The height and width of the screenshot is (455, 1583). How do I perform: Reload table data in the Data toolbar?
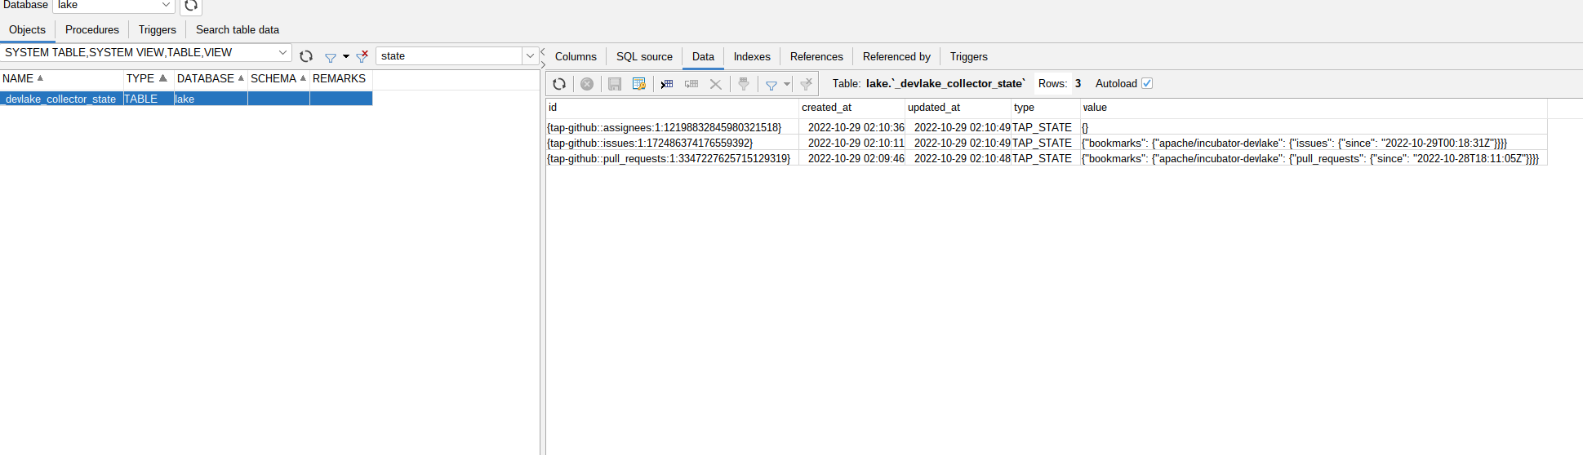coord(559,84)
